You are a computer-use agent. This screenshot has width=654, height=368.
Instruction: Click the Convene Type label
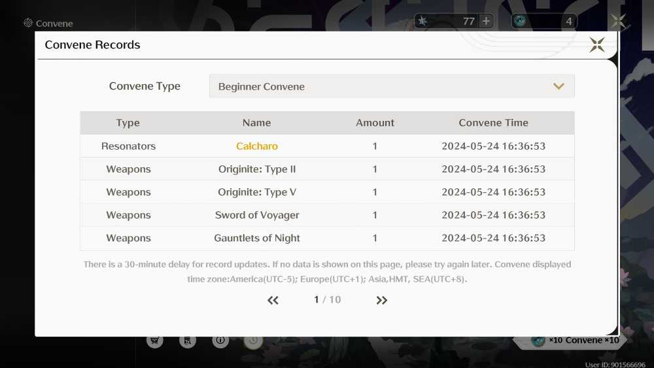click(x=145, y=86)
